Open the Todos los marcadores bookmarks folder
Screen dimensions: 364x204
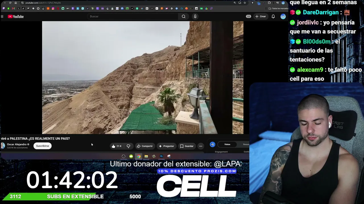[x=278, y=8]
